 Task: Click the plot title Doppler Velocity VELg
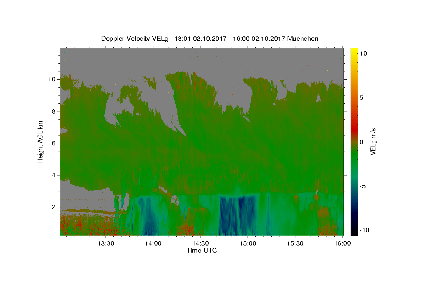click(135, 39)
